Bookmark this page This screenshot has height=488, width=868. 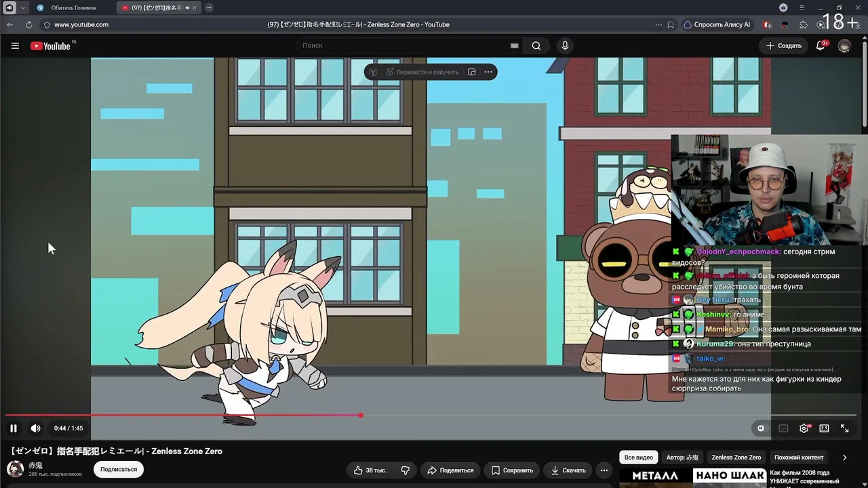click(x=671, y=24)
